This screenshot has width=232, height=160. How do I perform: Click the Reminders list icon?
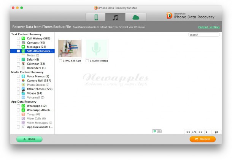tap(23, 68)
